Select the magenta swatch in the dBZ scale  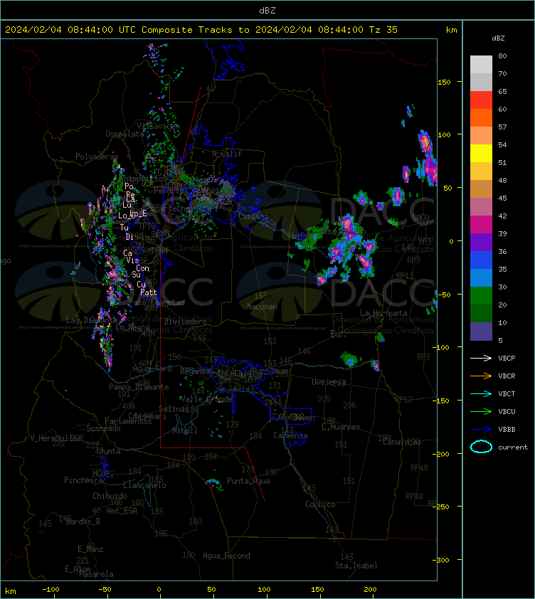point(481,224)
